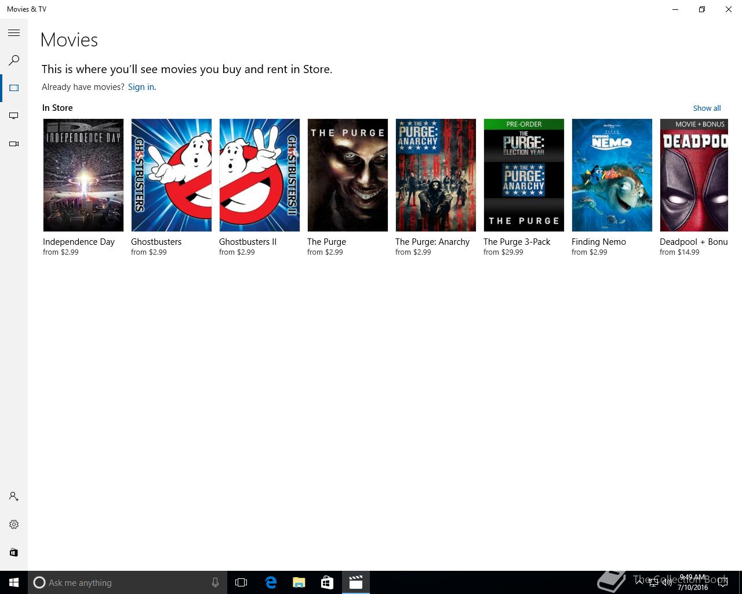Restore down the Movies & TV window
The image size is (742, 594).
(x=702, y=9)
